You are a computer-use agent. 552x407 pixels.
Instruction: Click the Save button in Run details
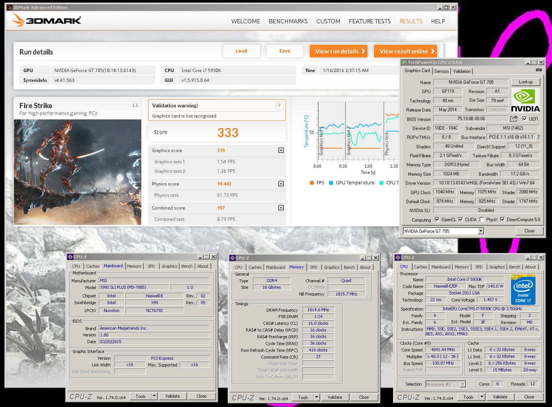(x=284, y=51)
